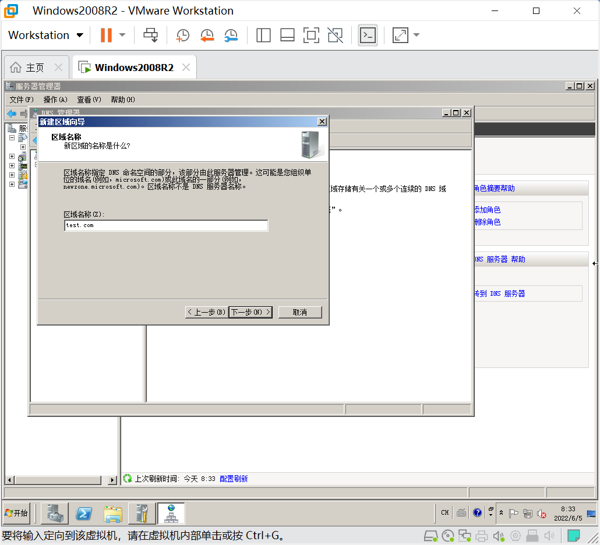The width and height of the screenshot is (600, 545).
Task: Open the 文件(F) menu
Action: (22, 100)
